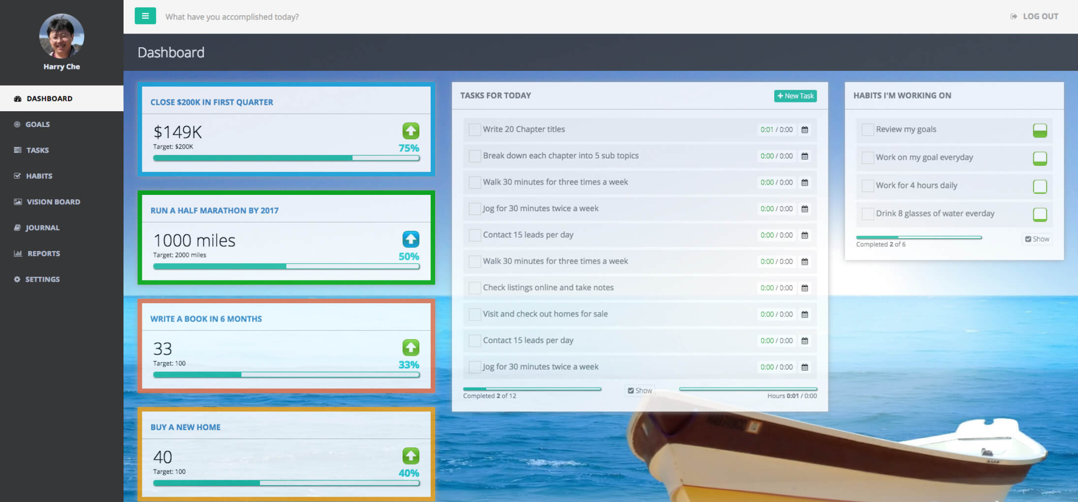The image size is (1078, 502).
Task: Click the New Task button
Action: [795, 96]
